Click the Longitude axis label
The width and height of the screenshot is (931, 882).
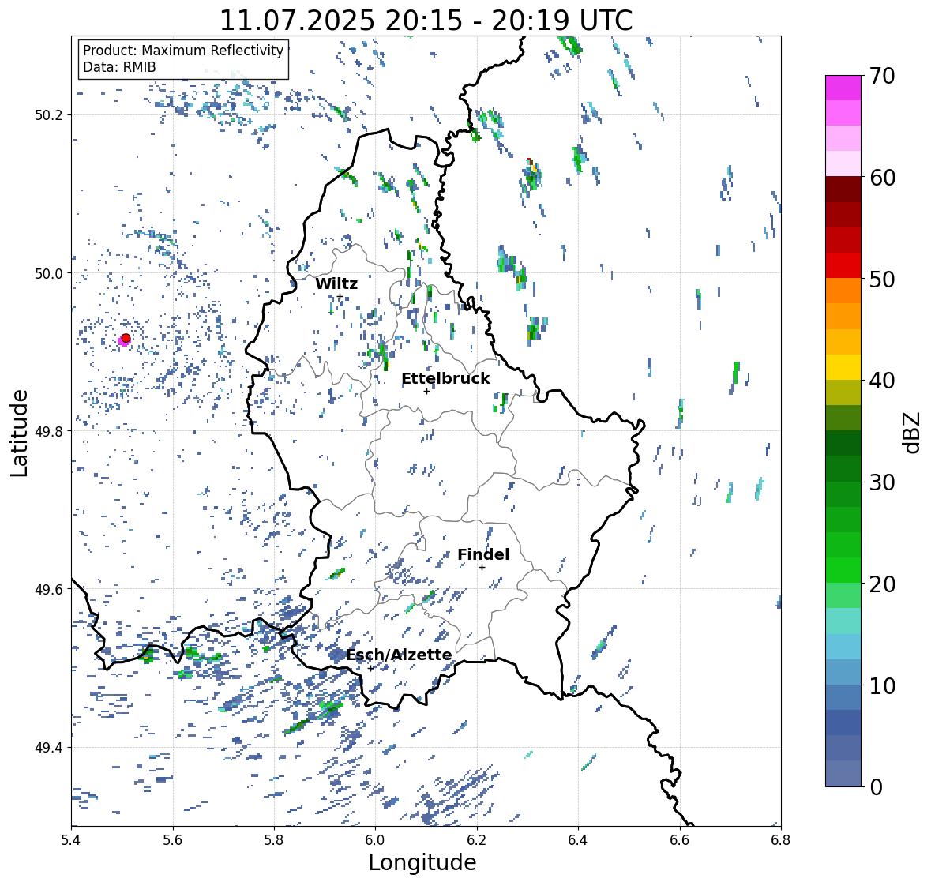[422, 862]
